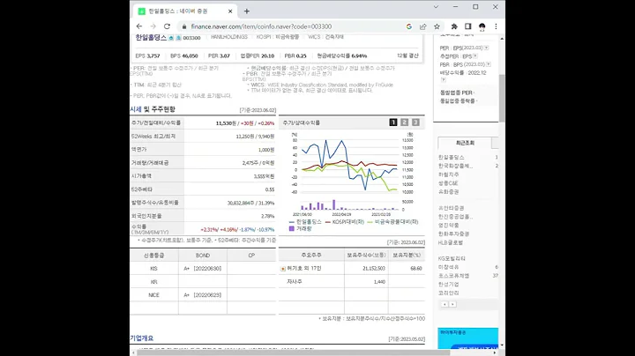Open 한화투자증권 in recent list
This screenshot has width=635, height=356.
click(x=453, y=234)
